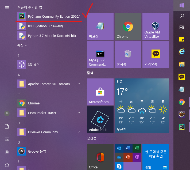Viewport: 190px width, 170px height.
Task: Open PyCharm Community Edition 2020.1 app
Action: pos(49,16)
